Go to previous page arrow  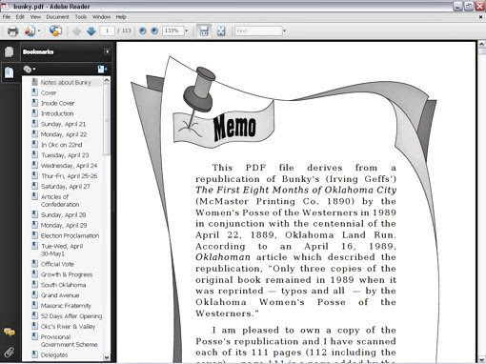tap(76, 31)
